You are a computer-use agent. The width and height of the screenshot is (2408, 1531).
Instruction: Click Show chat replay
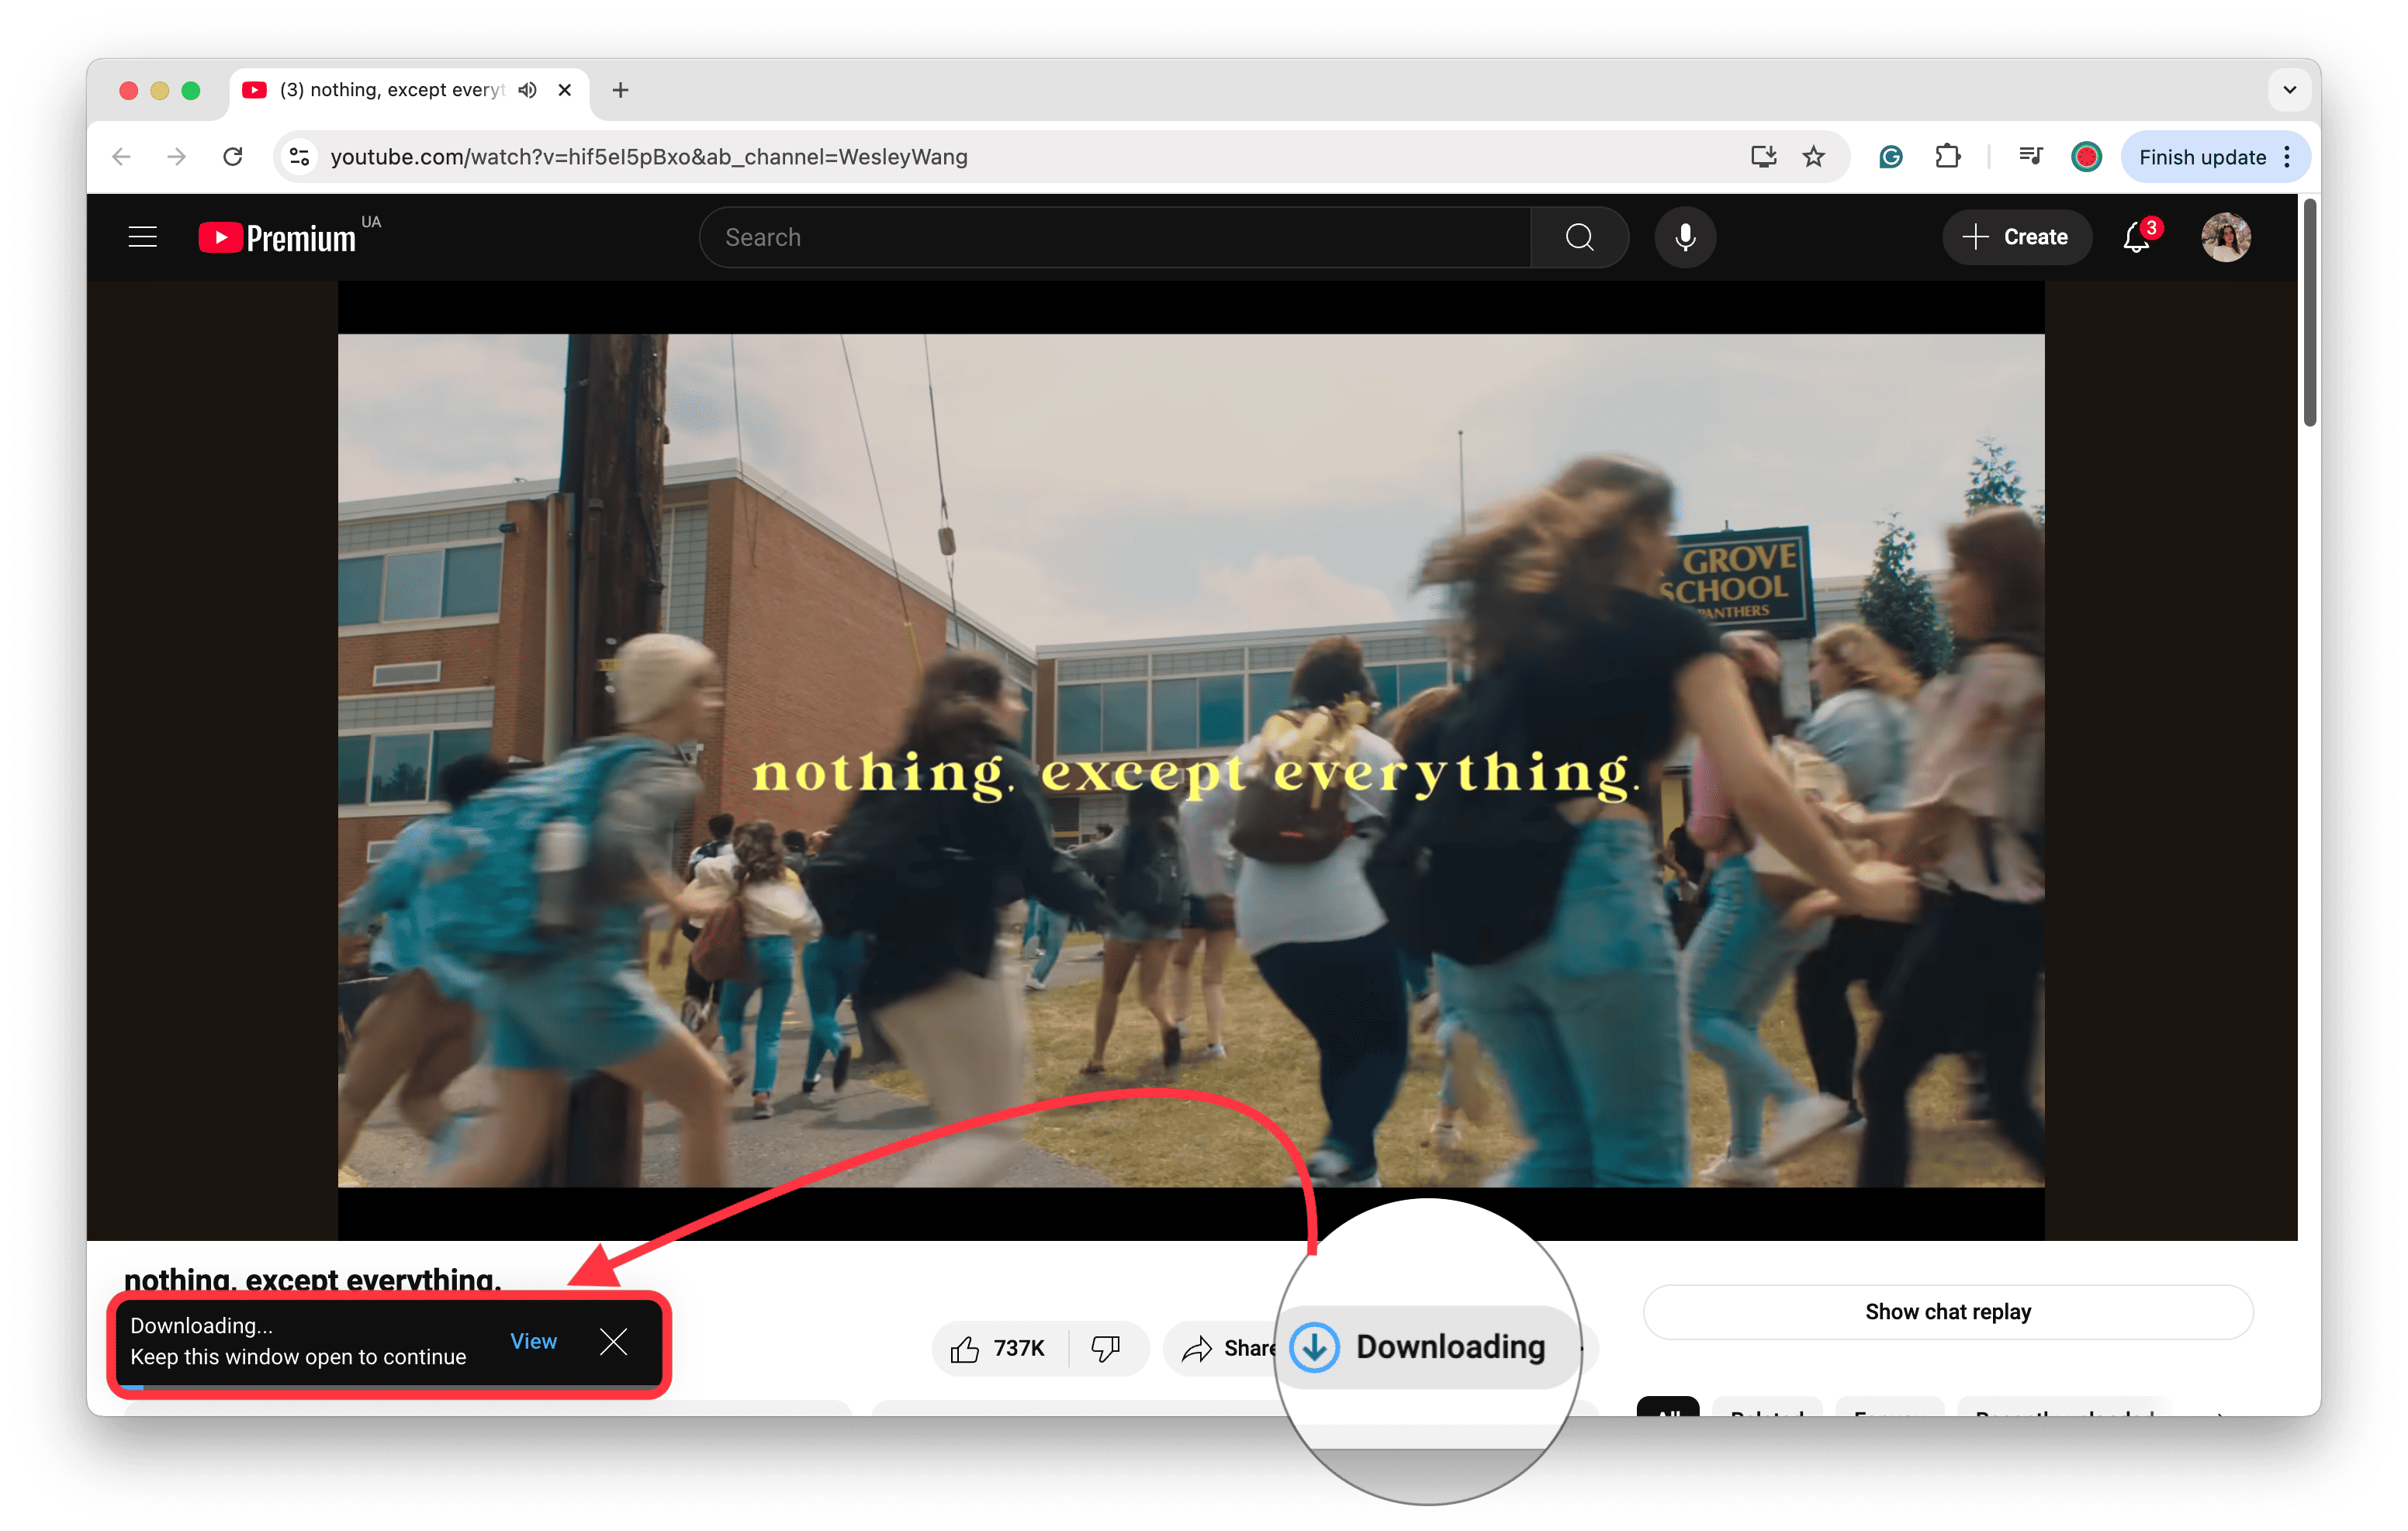[x=1947, y=1311]
